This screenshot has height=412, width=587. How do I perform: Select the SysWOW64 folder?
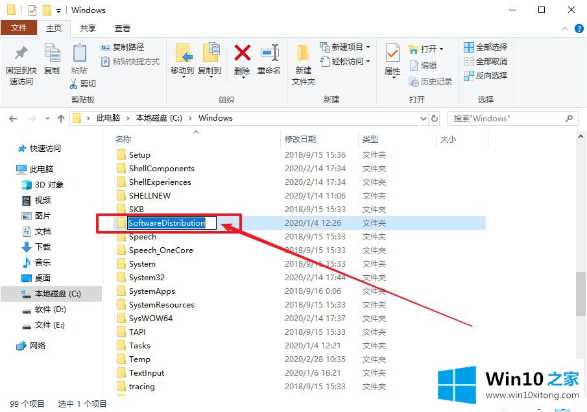[150, 319]
